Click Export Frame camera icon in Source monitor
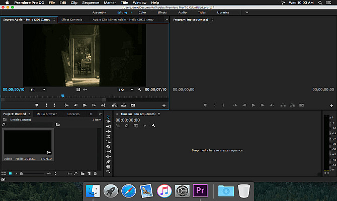This screenshot has width=337, height=201. (x=133, y=106)
